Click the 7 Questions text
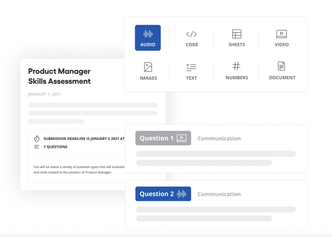This screenshot has height=237, width=332. coord(55,147)
